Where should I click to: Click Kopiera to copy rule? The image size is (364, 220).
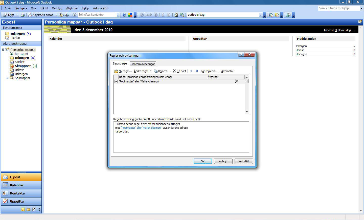coord(162,71)
